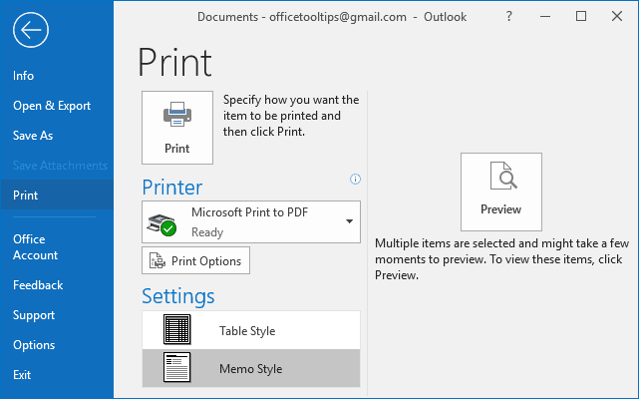
Task: Click the Preview magnifier page icon
Action: 503,176
